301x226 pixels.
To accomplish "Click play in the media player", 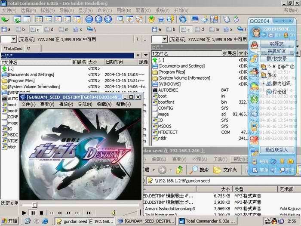I will click(24, 213).
